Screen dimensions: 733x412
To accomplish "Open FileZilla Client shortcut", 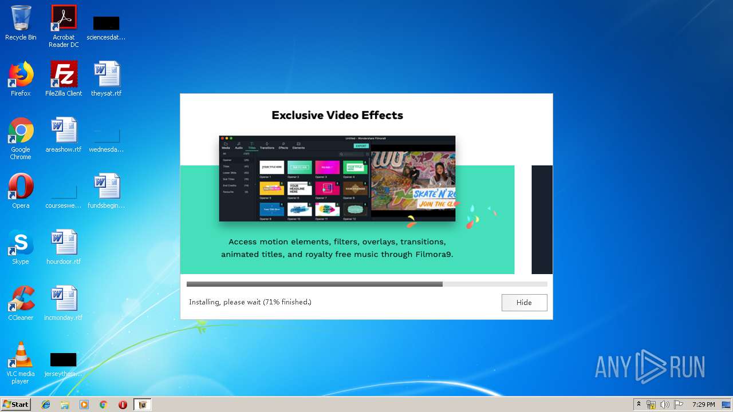I will click(64, 79).
